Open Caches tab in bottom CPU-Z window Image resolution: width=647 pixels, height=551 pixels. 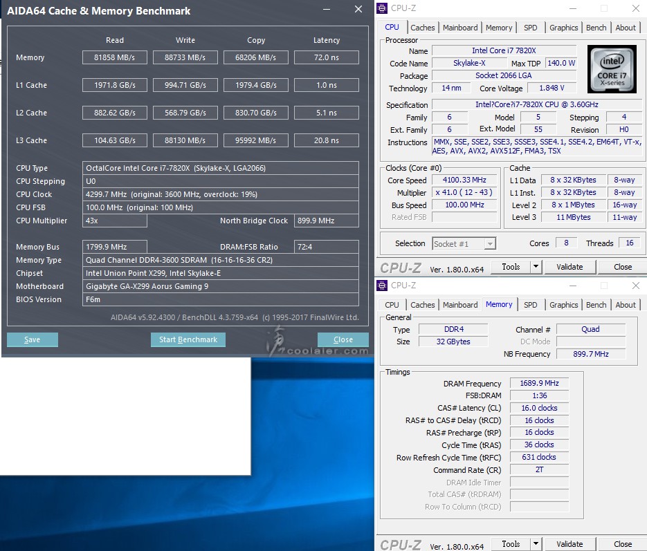423,305
